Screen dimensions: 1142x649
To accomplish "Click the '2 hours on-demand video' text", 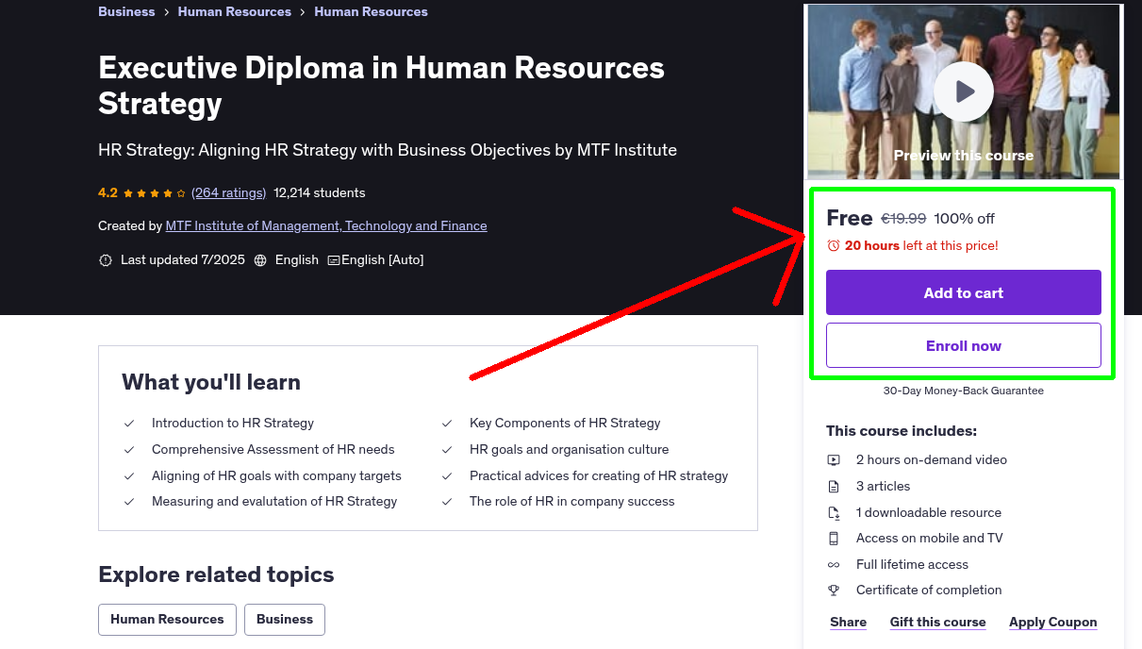I will tap(932, 459).
